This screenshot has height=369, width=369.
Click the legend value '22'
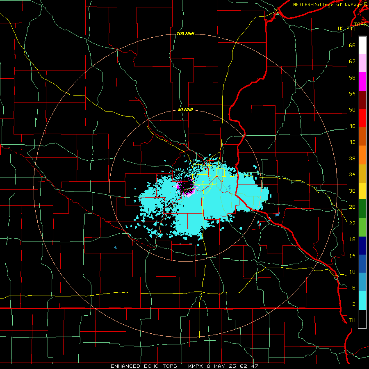[352, 223]
